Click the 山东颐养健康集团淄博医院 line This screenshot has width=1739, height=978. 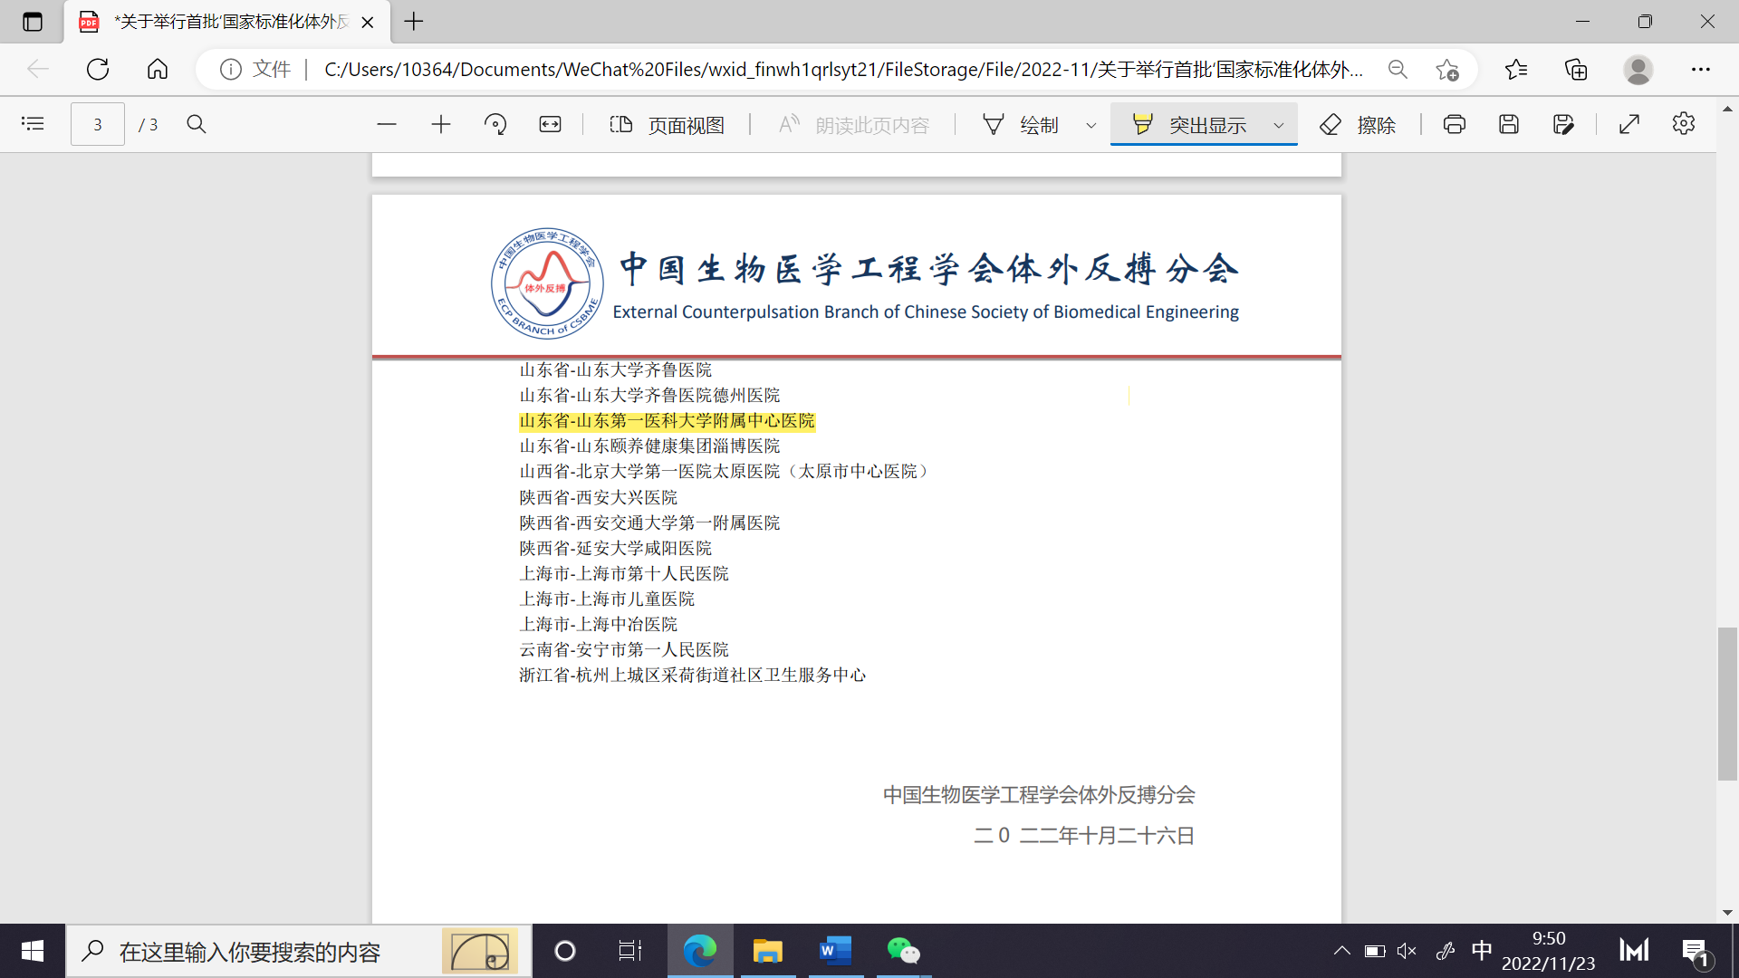click(x=649, y=446)
